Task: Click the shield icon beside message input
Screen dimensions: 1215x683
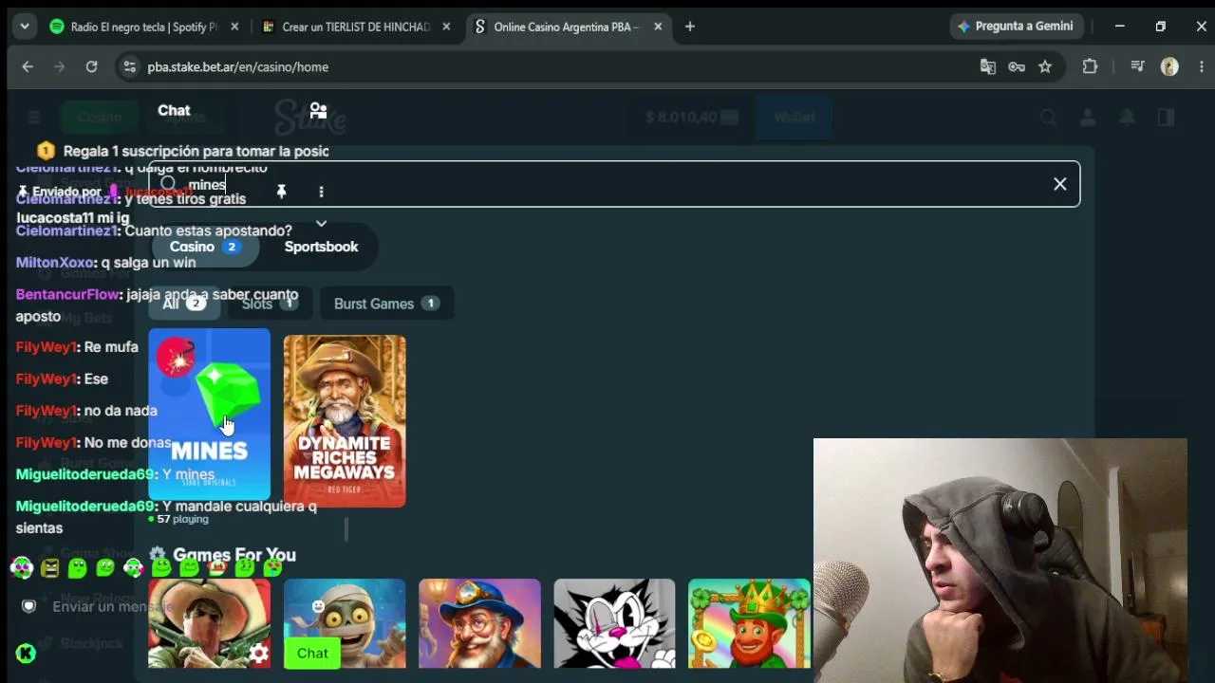Action: pos(28,606)
